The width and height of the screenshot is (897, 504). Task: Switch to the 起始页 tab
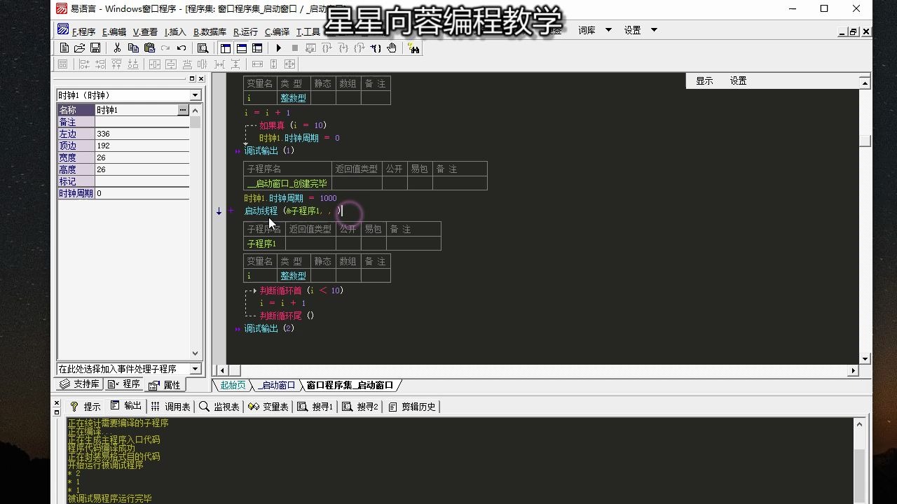[231, 384]
